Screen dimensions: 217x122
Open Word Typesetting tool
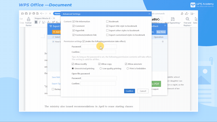[x=173, y=19]
